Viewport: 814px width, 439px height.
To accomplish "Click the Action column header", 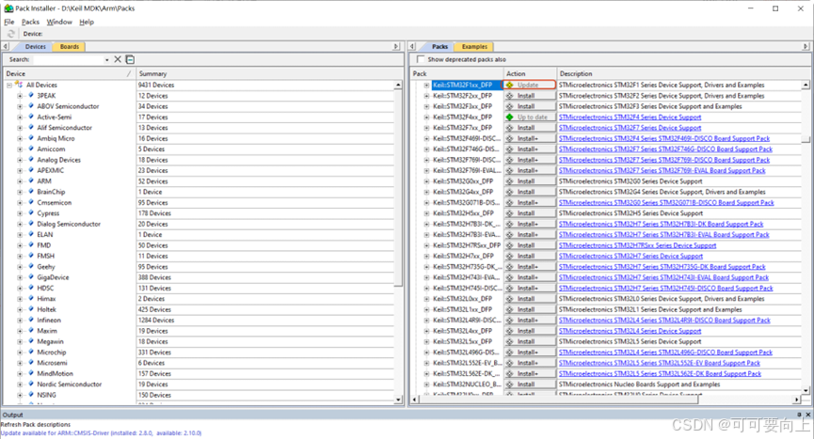I will pyautogui.click(x=530, y=73).
